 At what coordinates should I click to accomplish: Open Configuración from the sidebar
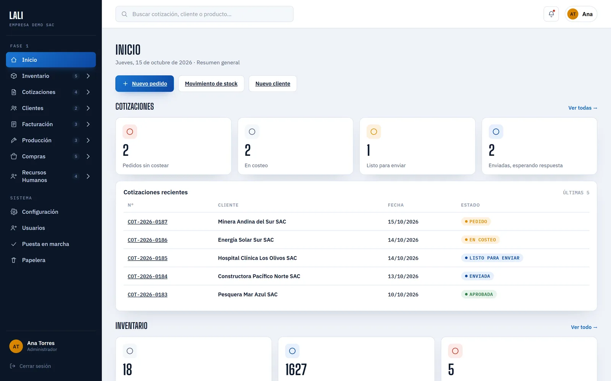[x=51, y=212]
